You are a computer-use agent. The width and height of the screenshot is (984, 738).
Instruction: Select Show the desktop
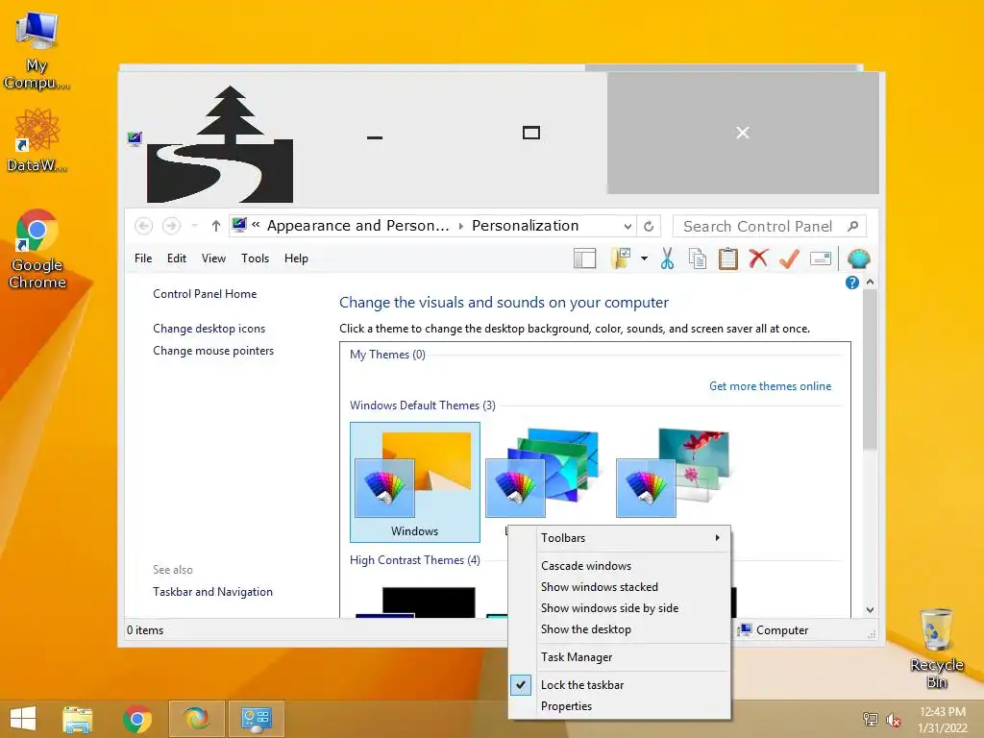(620, 629)
